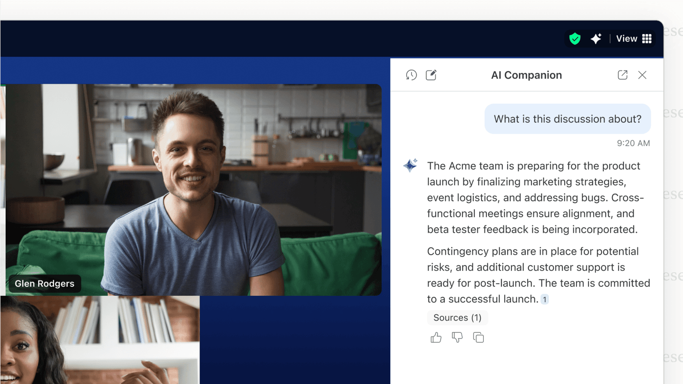Pop out the AI Companion panel
Viewport: 683px width, 384px height.
click(x=622, y=75)
